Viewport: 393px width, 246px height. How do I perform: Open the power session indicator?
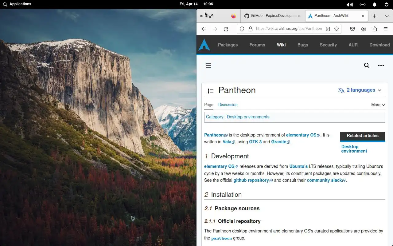click(387, 4)
